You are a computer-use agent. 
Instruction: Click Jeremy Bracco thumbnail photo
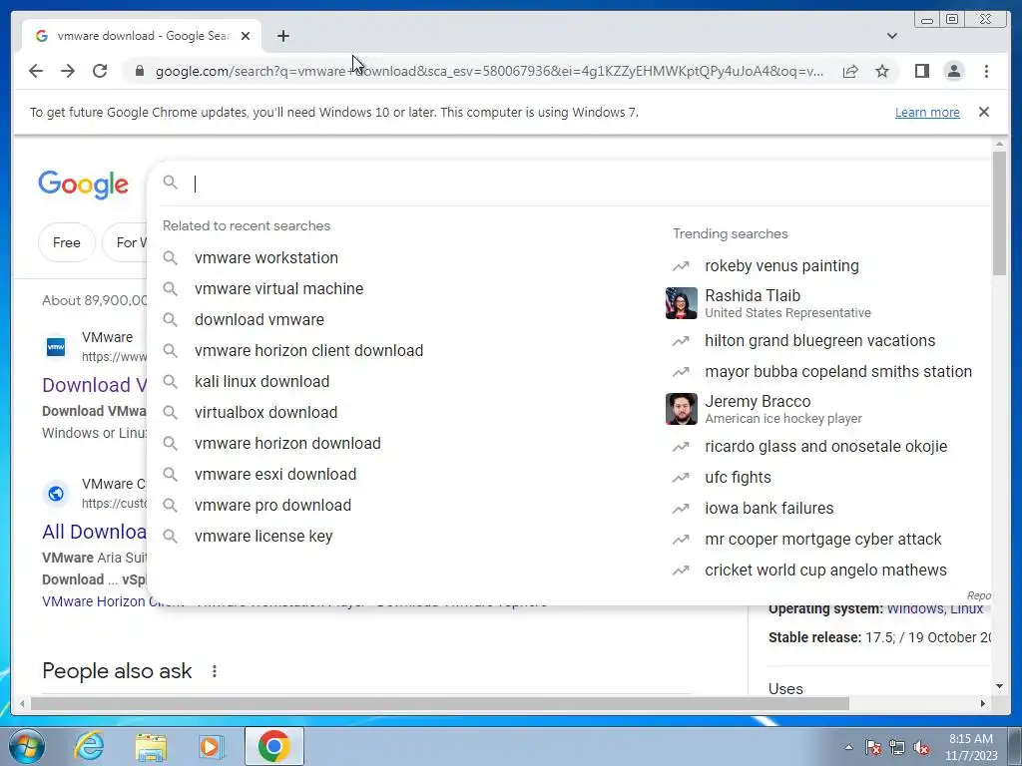[681, 409]
